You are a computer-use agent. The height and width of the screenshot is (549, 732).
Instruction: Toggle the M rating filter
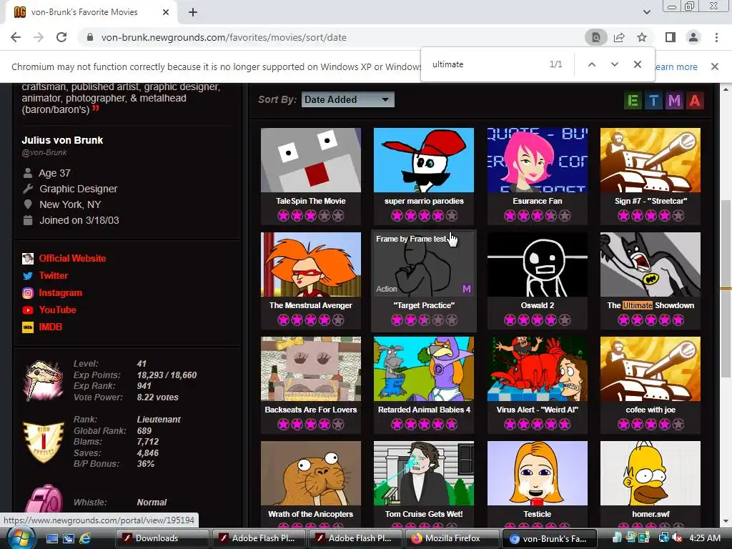tap(674, 100)
